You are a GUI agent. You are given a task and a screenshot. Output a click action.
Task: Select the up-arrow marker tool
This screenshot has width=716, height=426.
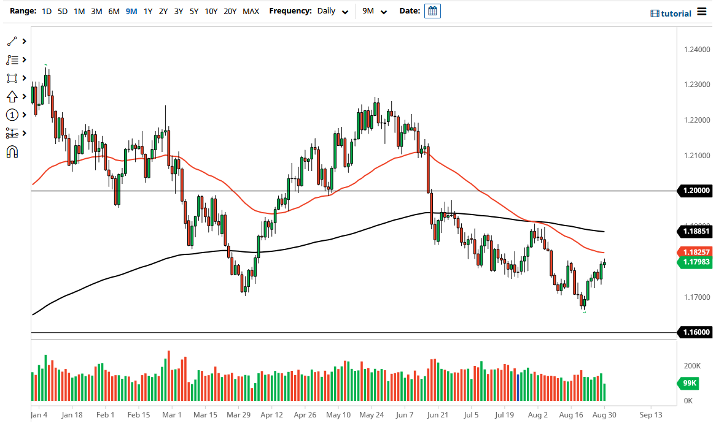[x=12, y=97]
